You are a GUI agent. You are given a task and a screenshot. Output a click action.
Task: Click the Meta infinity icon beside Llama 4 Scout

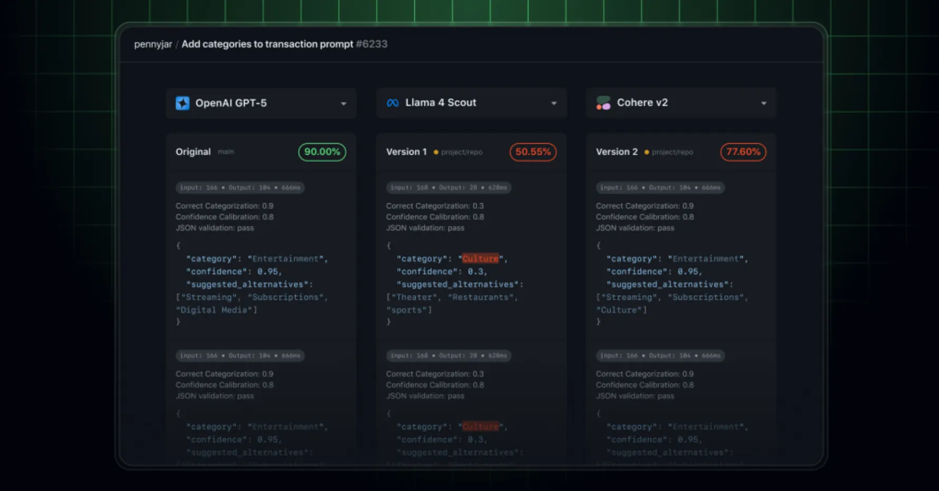pyautogui.click(x=392, y=102)
